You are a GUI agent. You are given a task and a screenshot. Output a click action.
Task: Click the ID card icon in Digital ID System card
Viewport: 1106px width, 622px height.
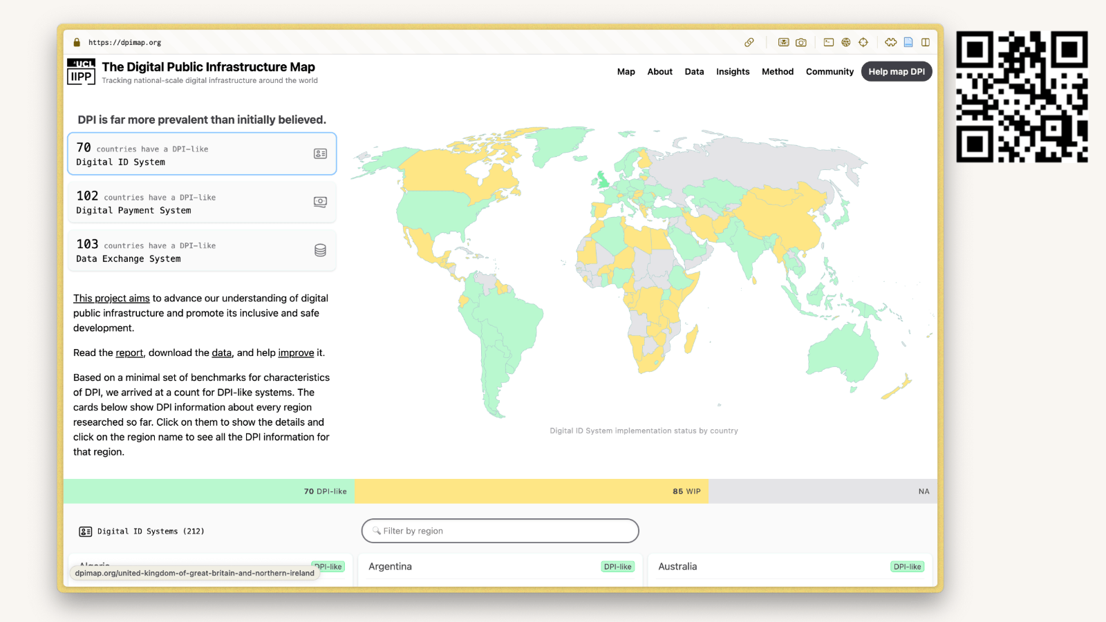coord(320,153)
